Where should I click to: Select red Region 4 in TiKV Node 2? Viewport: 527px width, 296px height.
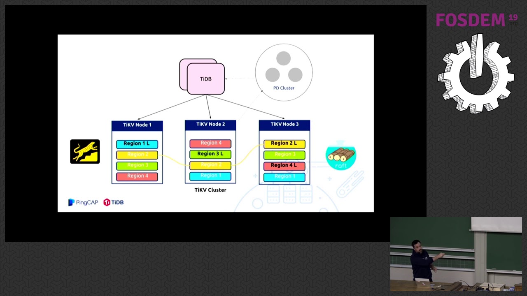(210, 143)
